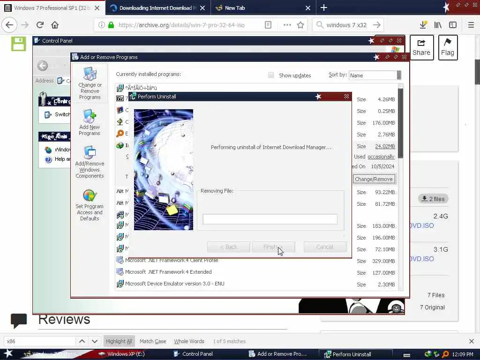The image size is (480, 360).
Task: Open the Firefox hamburger menu
Action: 471,25
